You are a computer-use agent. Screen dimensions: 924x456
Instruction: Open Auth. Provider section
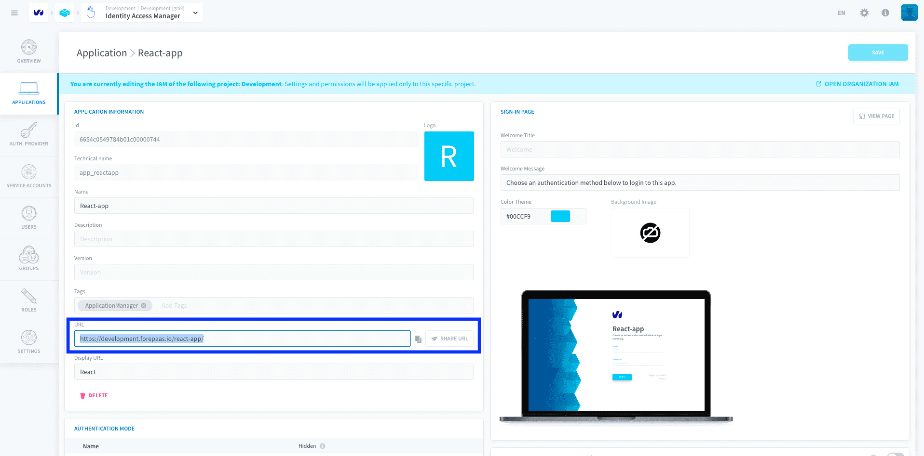(29, 135)
